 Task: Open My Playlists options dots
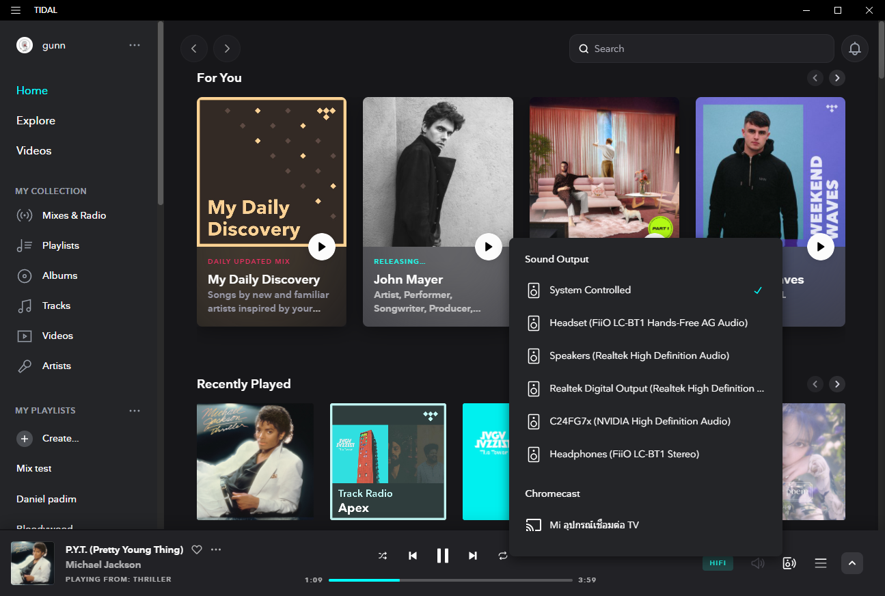pos(135,411)
